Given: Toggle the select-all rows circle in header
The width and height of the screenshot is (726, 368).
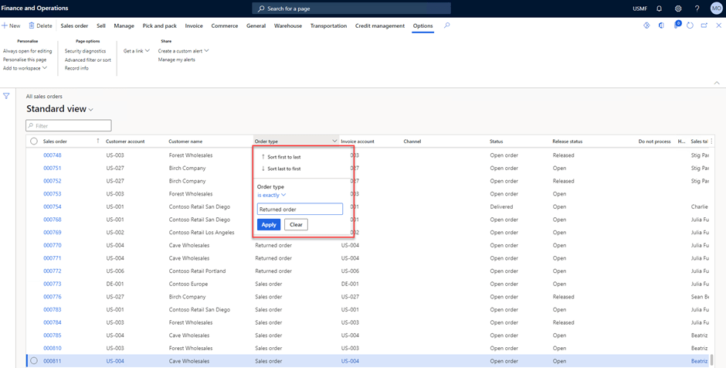Looking at the screenshot, I should (34, 141).
